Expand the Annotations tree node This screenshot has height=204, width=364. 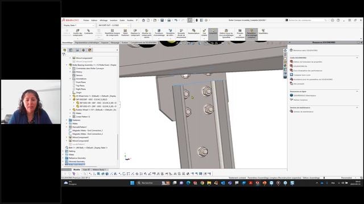pyautogui.click(x=71, y=79)
